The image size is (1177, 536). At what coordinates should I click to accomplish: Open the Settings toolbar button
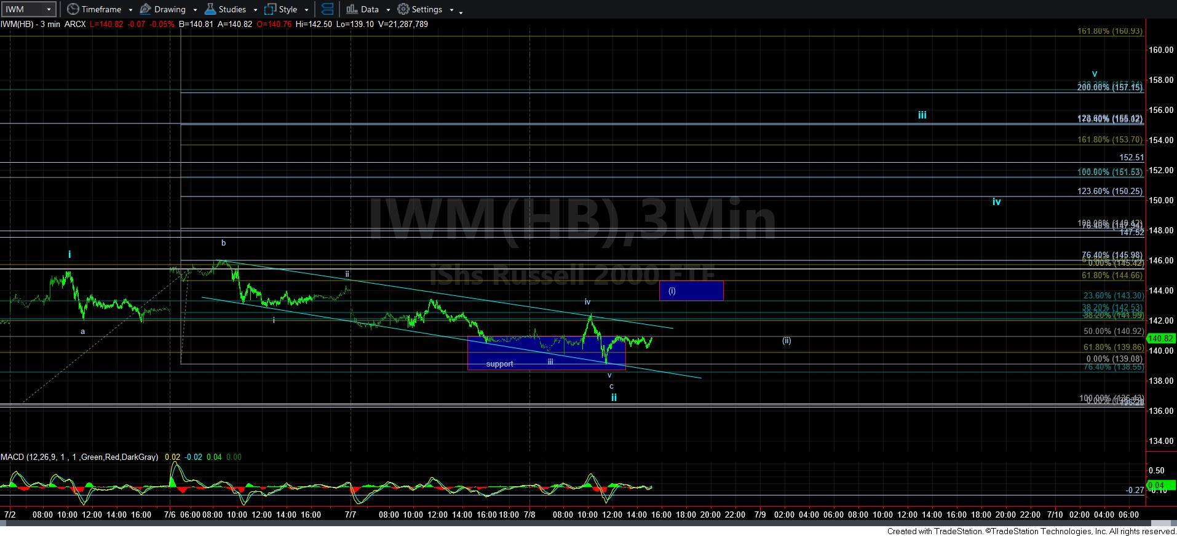pyautogui.click(x=419, y=9)
